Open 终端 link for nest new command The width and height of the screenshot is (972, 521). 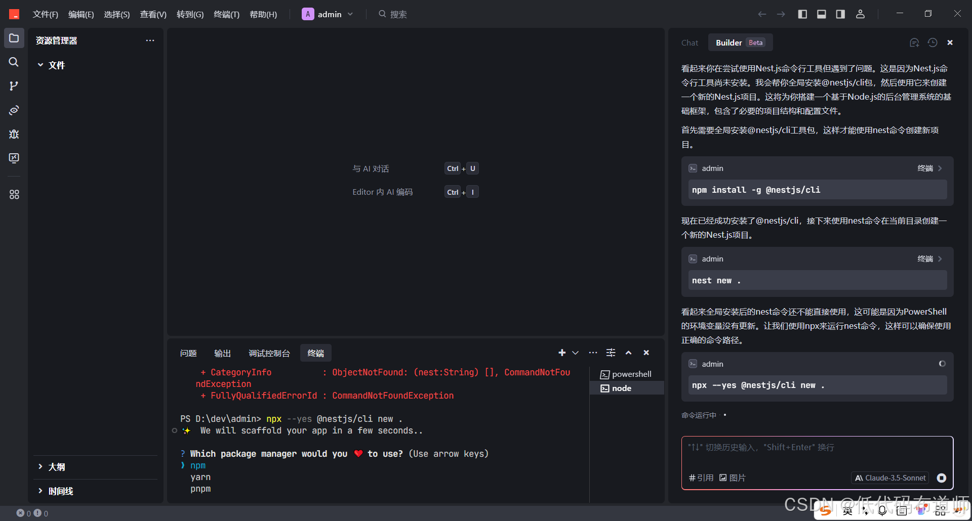pos(930,258)
